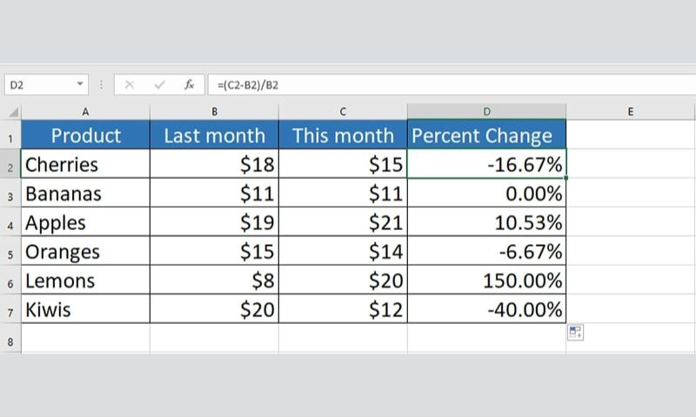The height and width of the screenshot is (417, 696).
Task: Select column B header
Action: [x=214, y=112]
